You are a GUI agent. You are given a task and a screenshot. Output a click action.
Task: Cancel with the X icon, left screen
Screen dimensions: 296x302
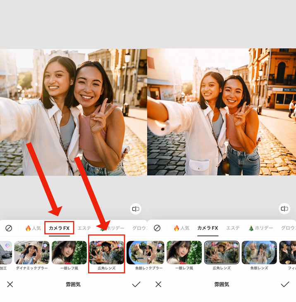coord(10,284)
